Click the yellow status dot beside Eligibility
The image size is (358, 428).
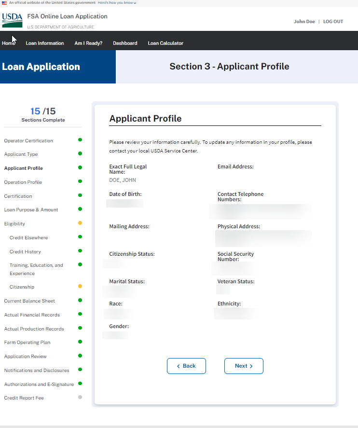[x=80, y=223]
